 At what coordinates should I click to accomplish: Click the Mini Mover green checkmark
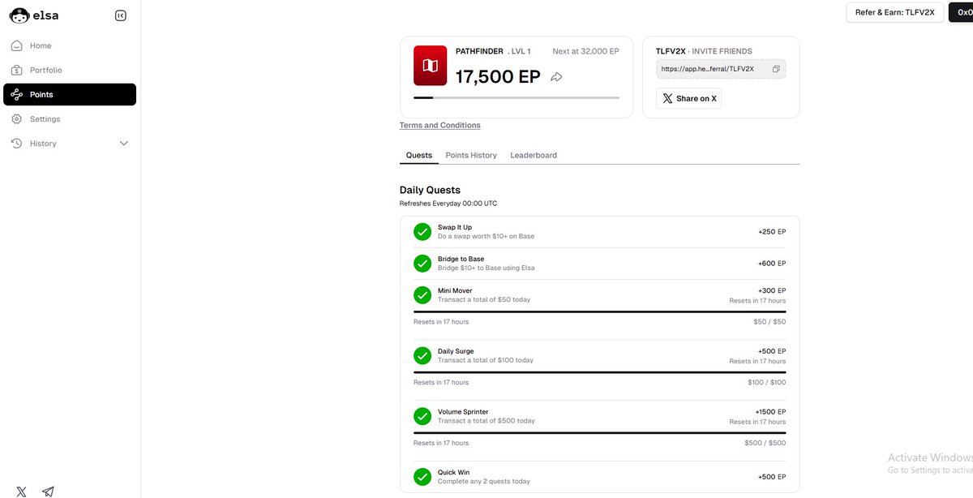click(422, 295)
